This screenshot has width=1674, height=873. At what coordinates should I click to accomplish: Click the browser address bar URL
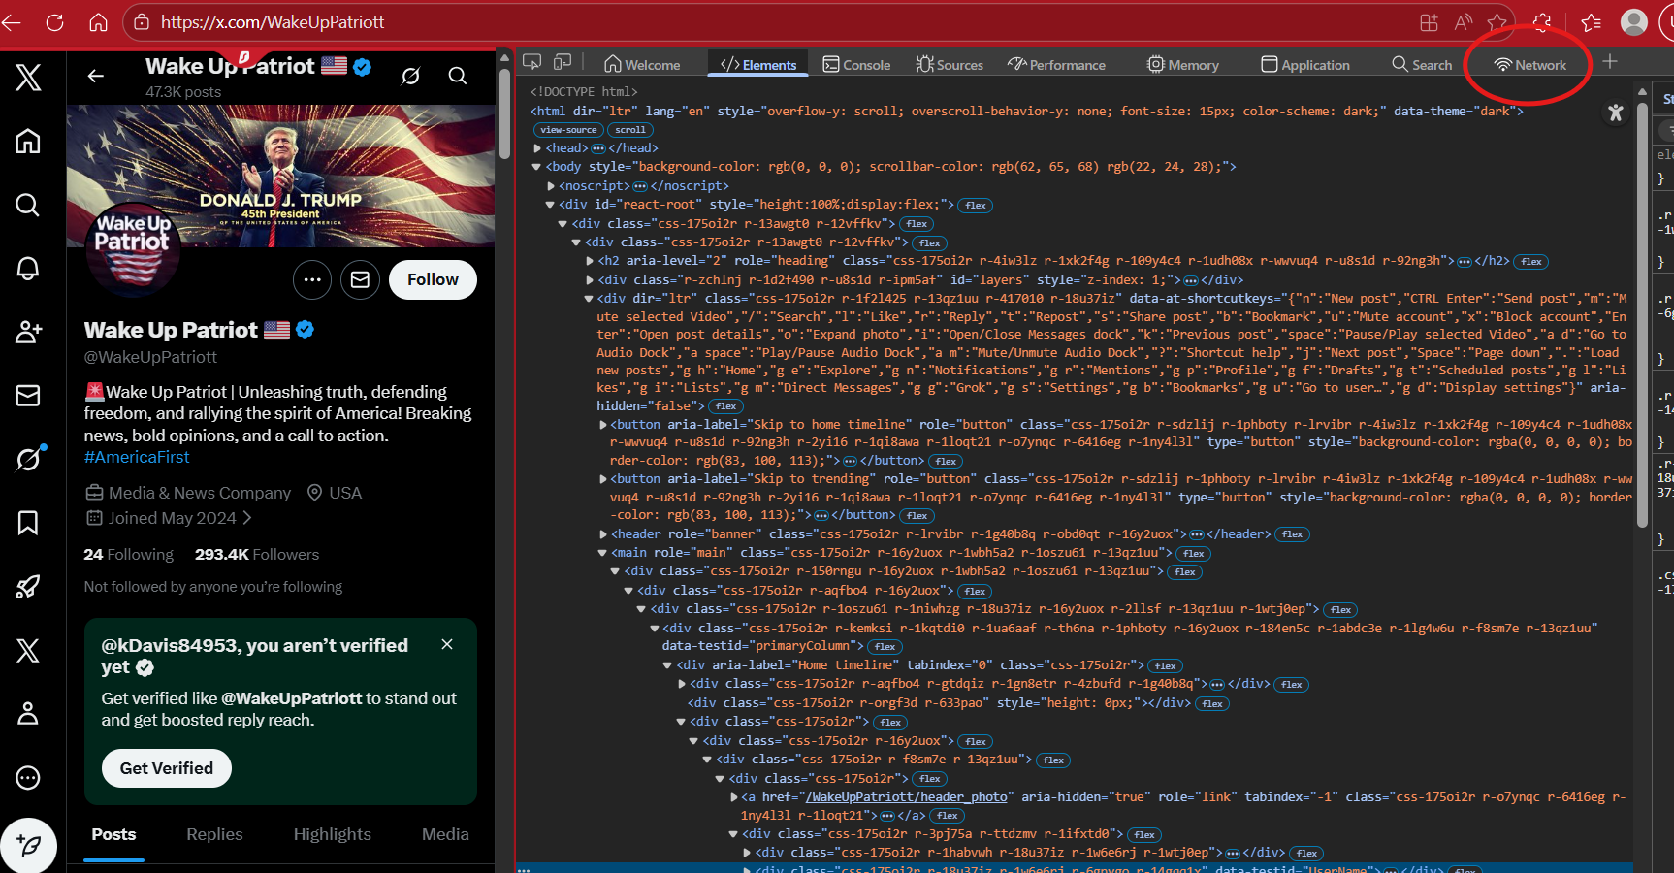coord(273,21)
